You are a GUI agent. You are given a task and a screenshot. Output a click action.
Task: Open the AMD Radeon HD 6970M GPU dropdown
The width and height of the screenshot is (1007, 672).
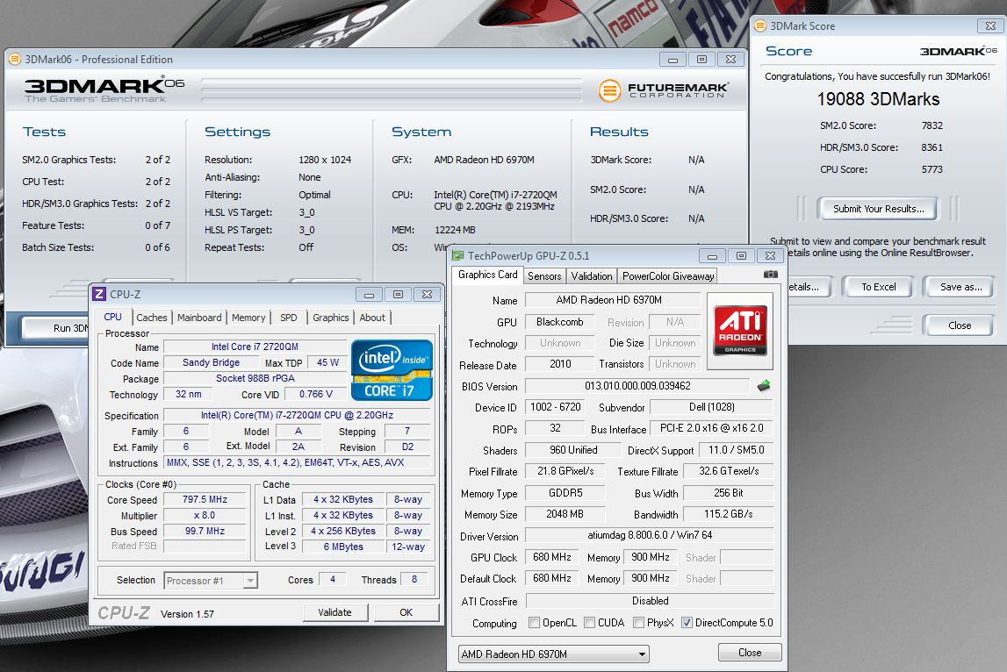tap(554, 654)
